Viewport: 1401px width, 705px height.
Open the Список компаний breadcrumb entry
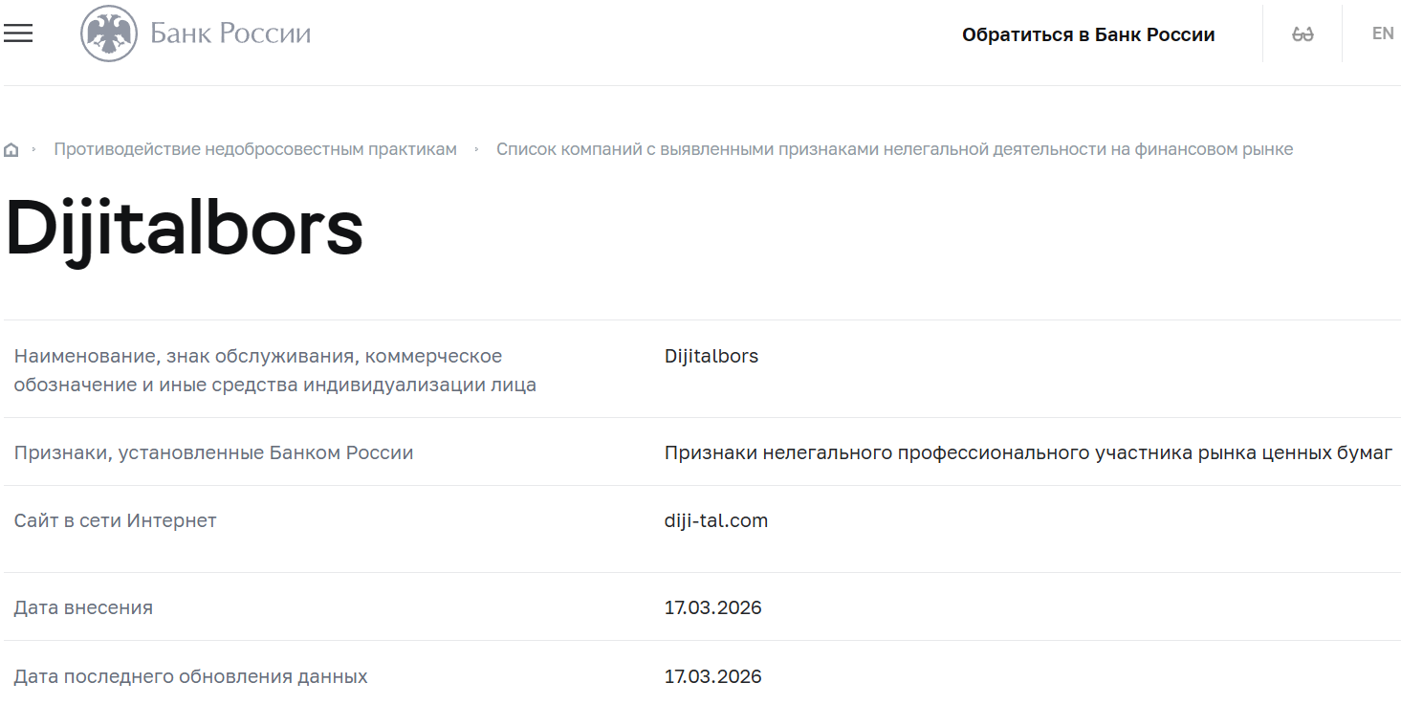tap(894, 149)
